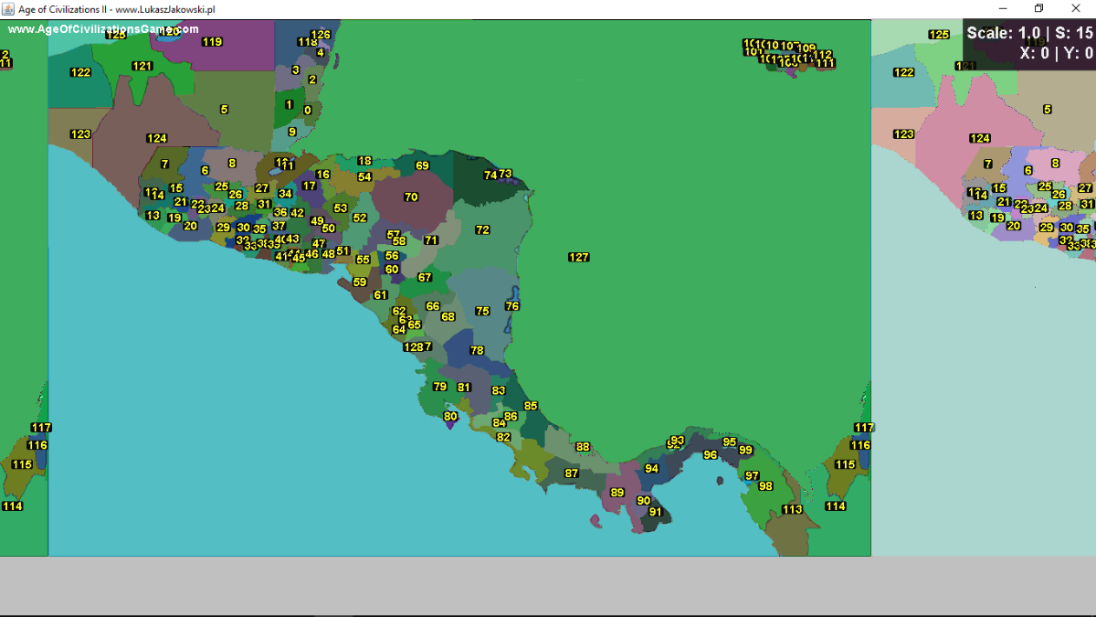
Task: Click the Java app icon in title bar
Action: [9, 8]
